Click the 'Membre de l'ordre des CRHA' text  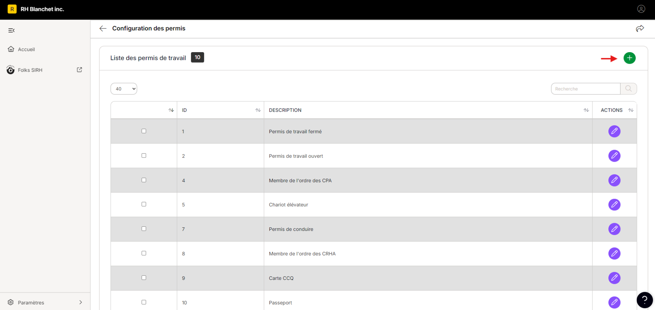[302, 254]
